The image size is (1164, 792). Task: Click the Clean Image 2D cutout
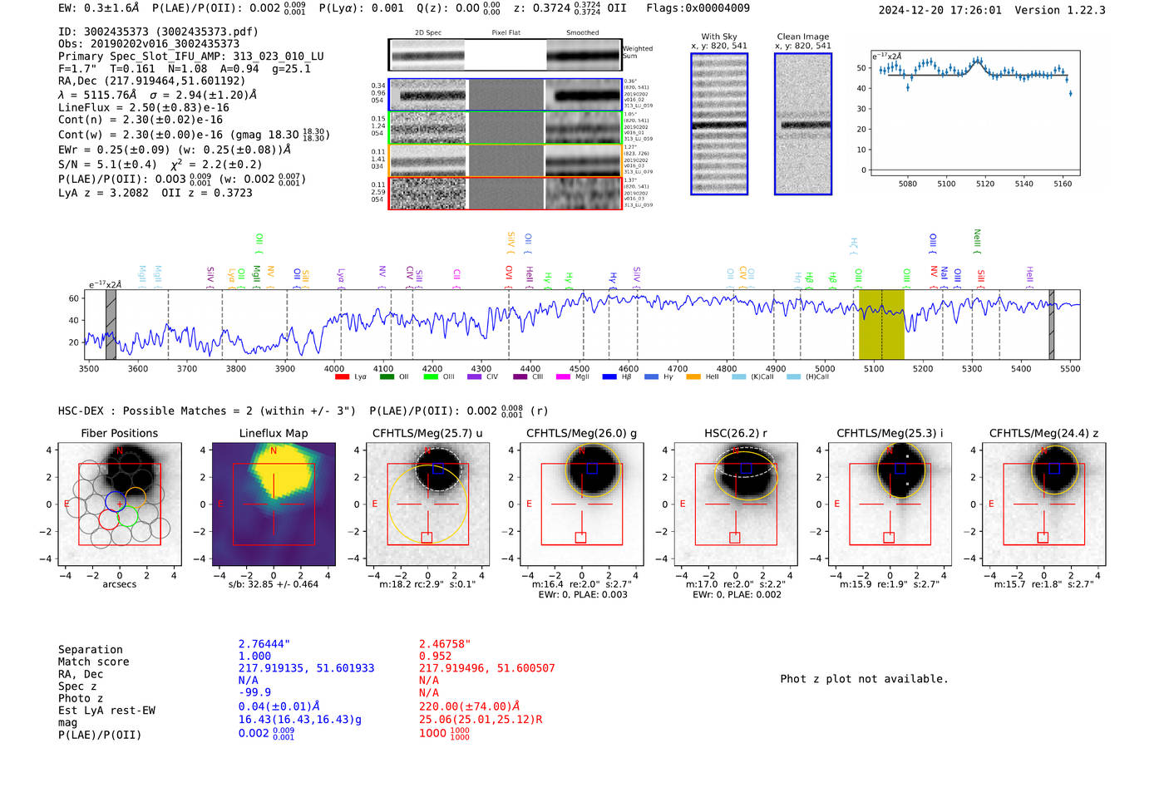(803, 124)
